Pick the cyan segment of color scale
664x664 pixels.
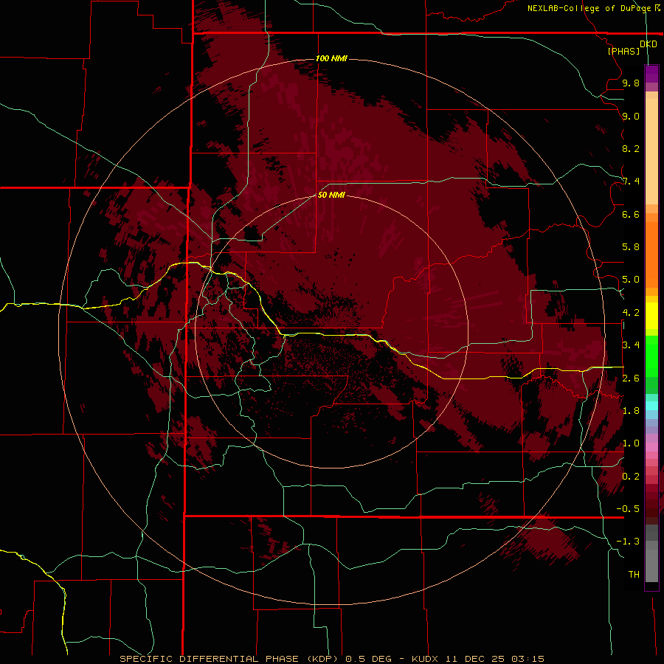[x=651, y=406]
